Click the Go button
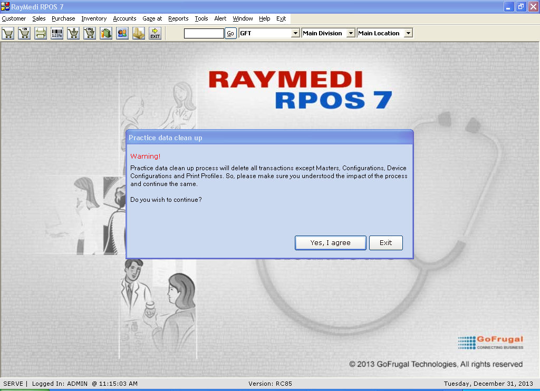 (230, 33)
